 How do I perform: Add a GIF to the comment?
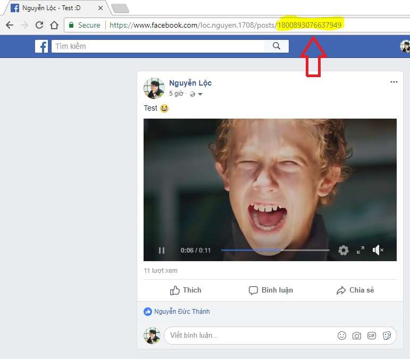pos(372,336)
